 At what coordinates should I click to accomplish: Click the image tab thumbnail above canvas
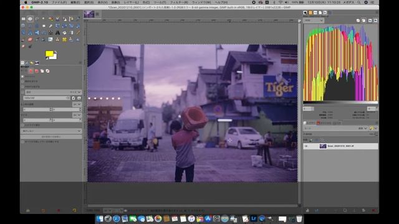tap(89, 14)
